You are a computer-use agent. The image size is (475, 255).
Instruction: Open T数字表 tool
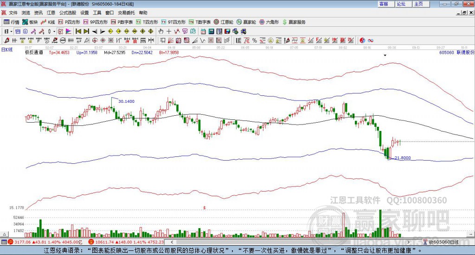[199, 22]
